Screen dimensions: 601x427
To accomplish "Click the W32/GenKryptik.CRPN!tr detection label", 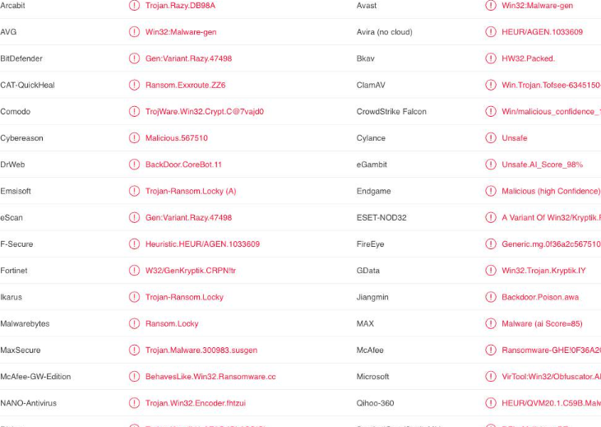I will pos(190,271).
